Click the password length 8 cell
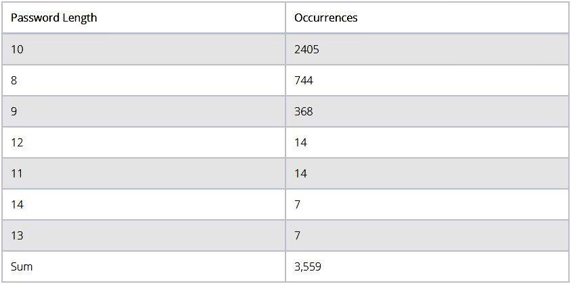571x284 pixels. click(x=143, y=80)
